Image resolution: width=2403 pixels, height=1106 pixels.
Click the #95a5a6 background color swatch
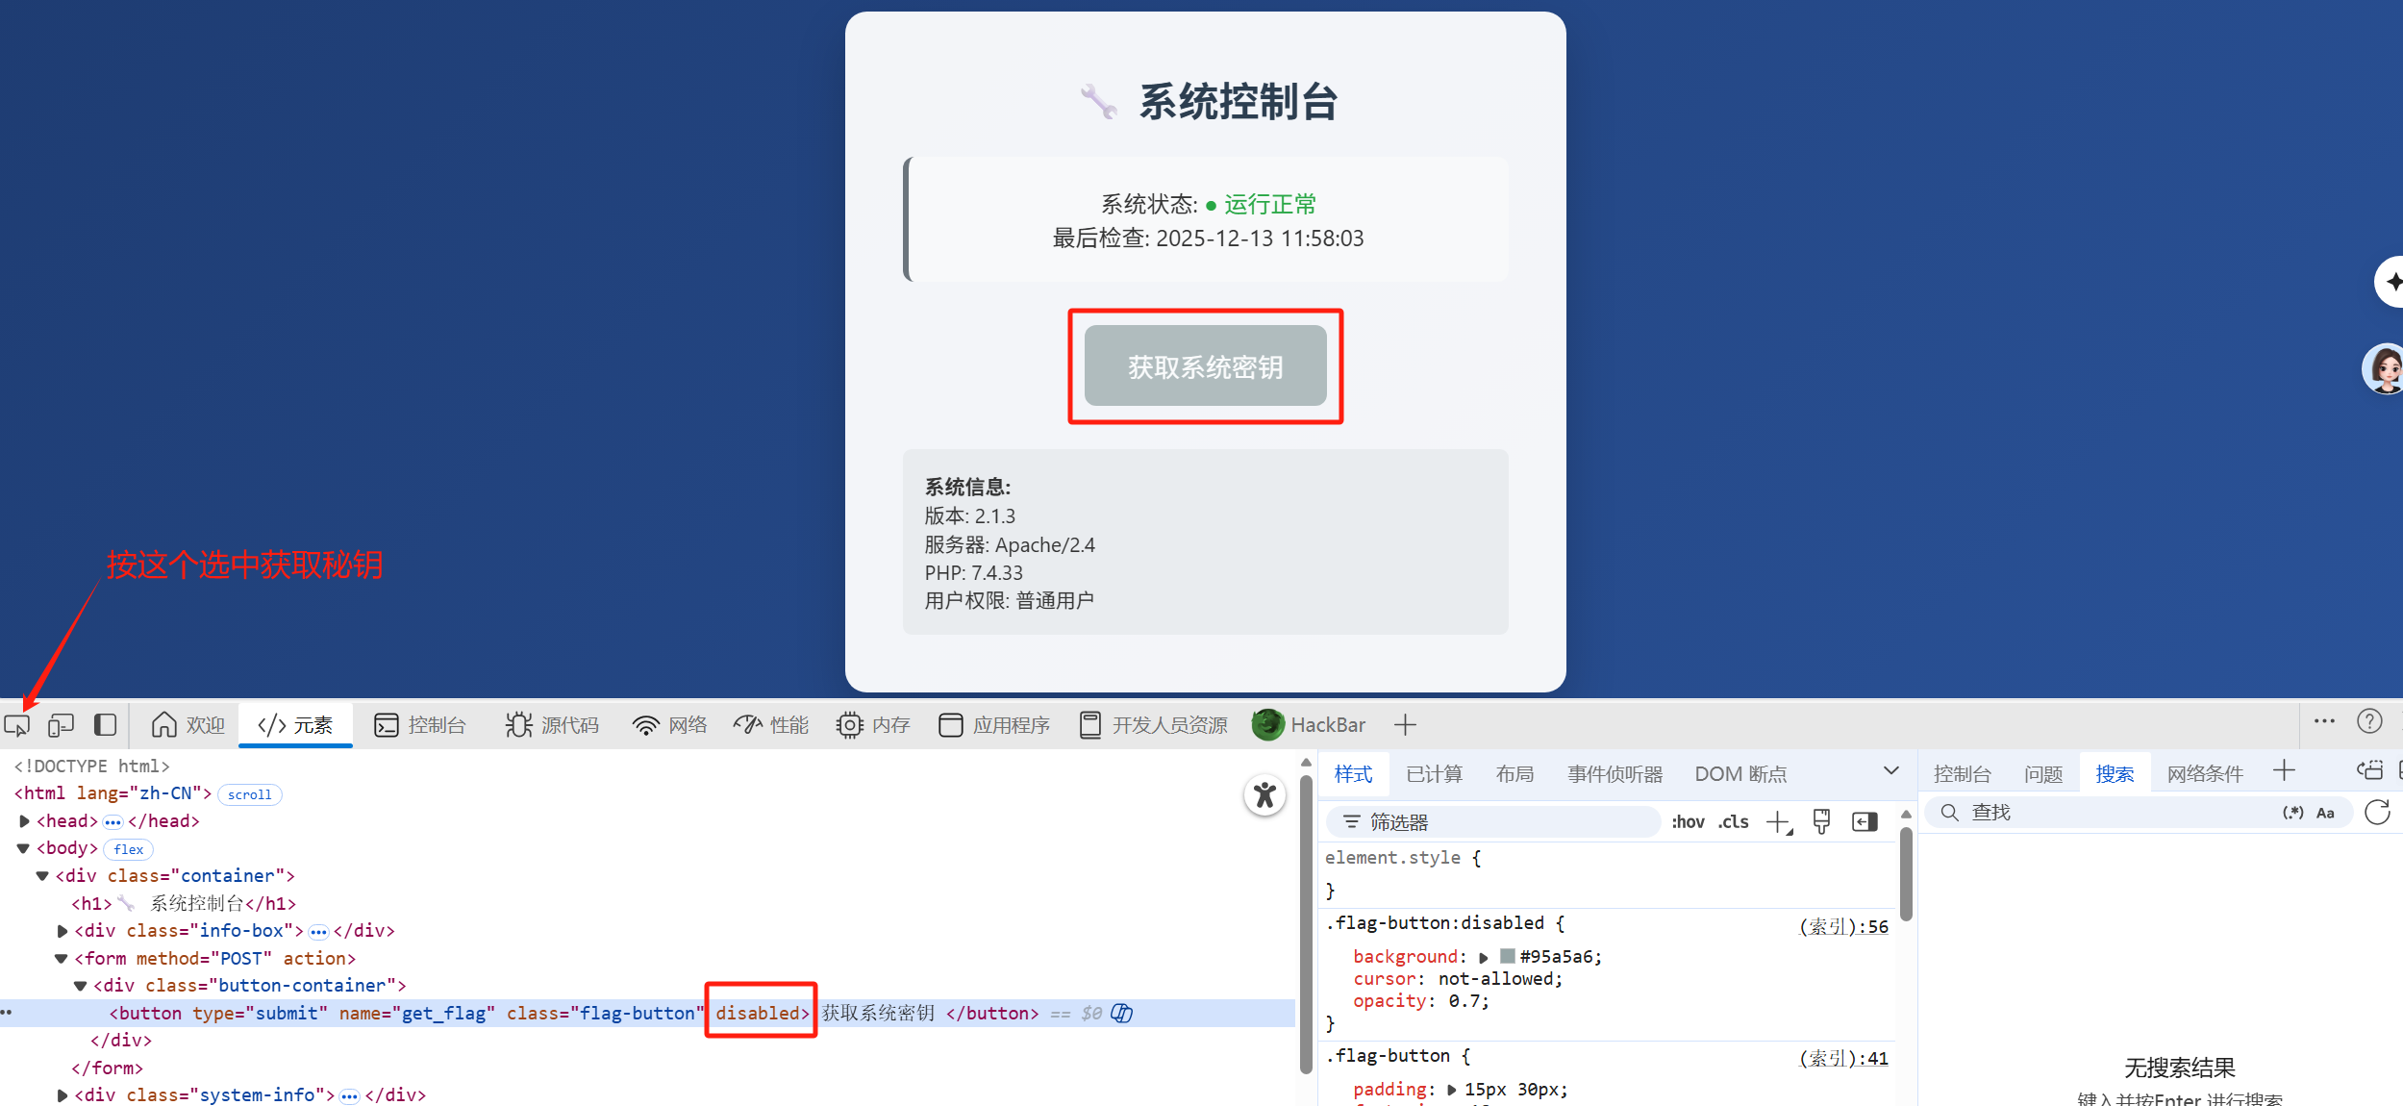pyautogui.click(x=1508, y=957)
